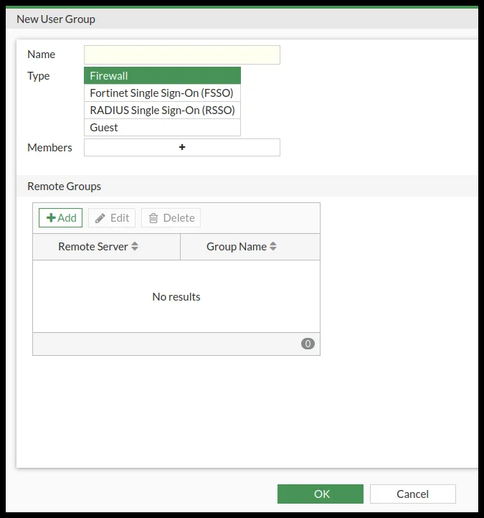The height and width of the screenshot is (518, 484).
Task: Click the Name input field
Action: (182, 55)
